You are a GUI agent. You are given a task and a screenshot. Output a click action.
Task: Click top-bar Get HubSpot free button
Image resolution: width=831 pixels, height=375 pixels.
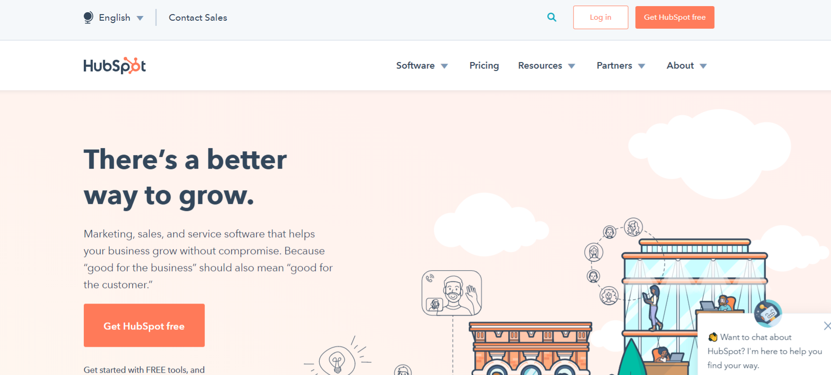click(674, 17)
